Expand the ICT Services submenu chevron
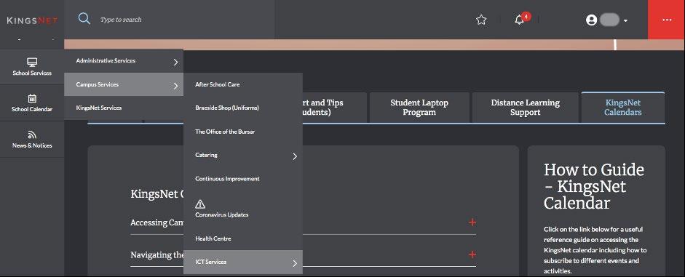The height and width of the screenshot is (277, 685). [x=295, y=263]
